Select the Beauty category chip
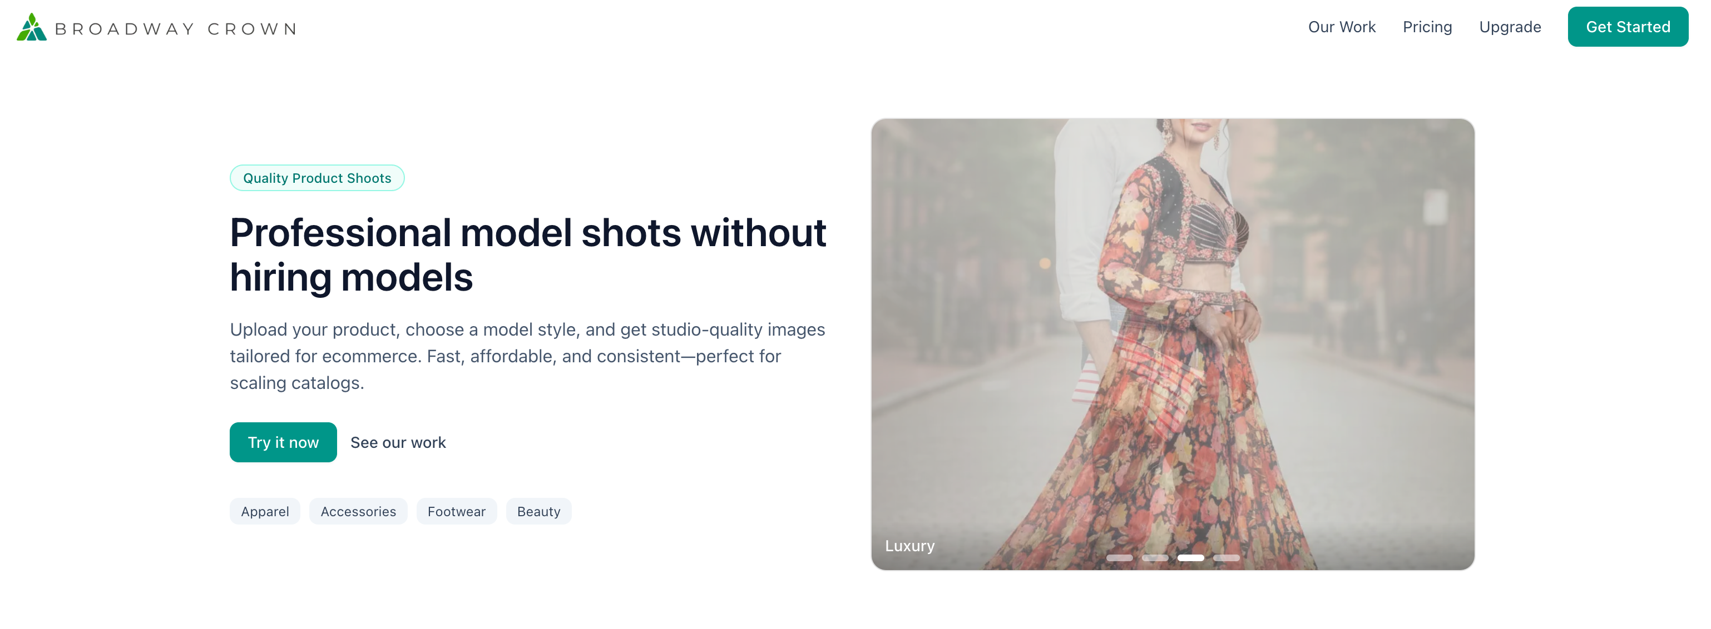The height and width of the screenshot is (629, 1711). click(538, 511)
